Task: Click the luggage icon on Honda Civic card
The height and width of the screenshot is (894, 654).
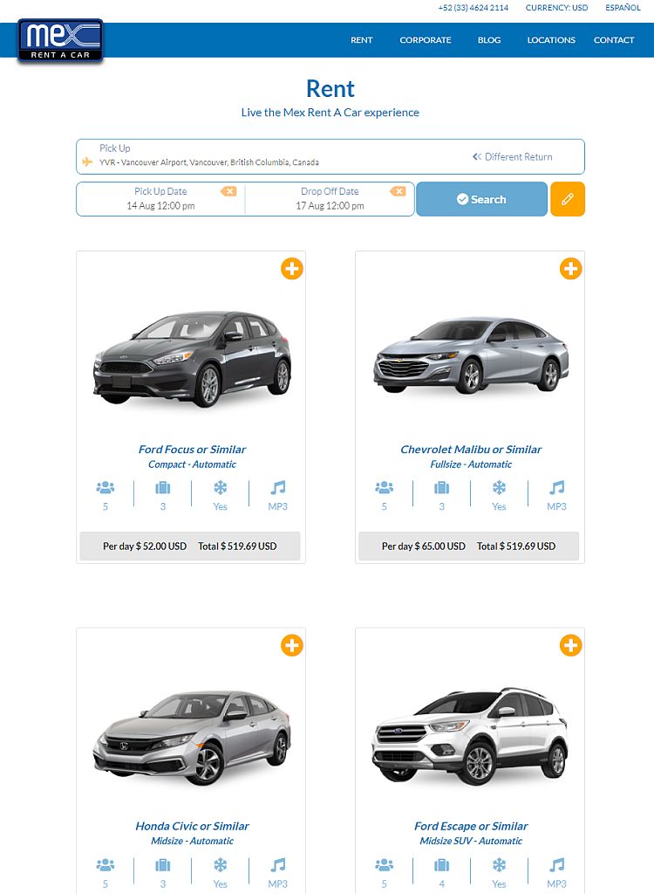Action: pyautogui.click(x=163, y=865)
